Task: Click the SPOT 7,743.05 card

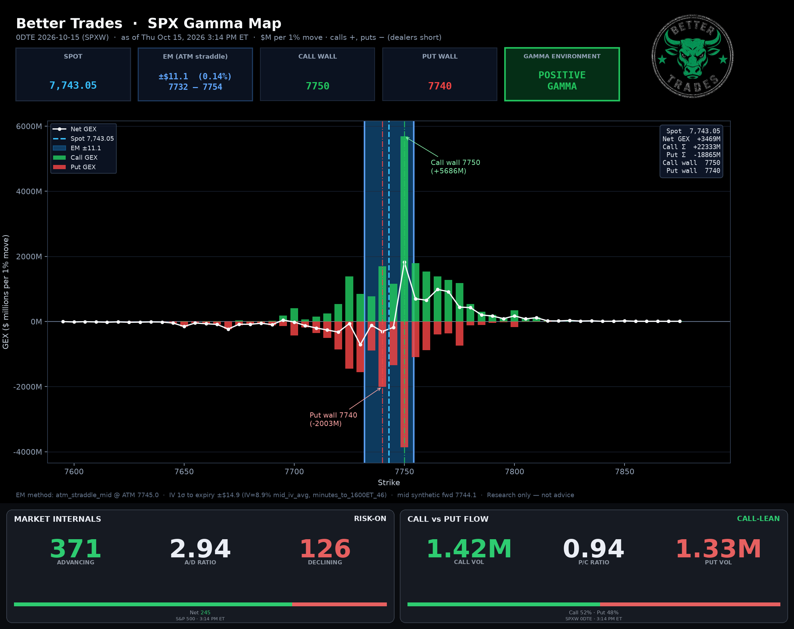Action: pos(73,74)
